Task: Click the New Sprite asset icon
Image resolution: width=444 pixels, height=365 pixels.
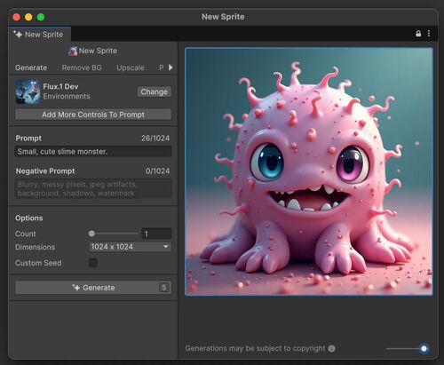Action: click(73, 51)
